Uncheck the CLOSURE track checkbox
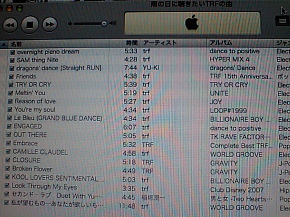 [8, 160]
